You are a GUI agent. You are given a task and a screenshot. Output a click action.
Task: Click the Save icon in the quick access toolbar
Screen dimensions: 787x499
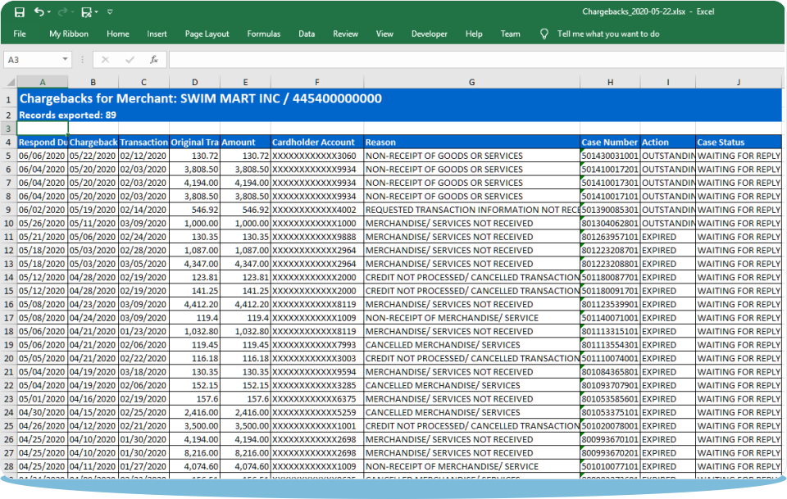(x=20, y=12)
